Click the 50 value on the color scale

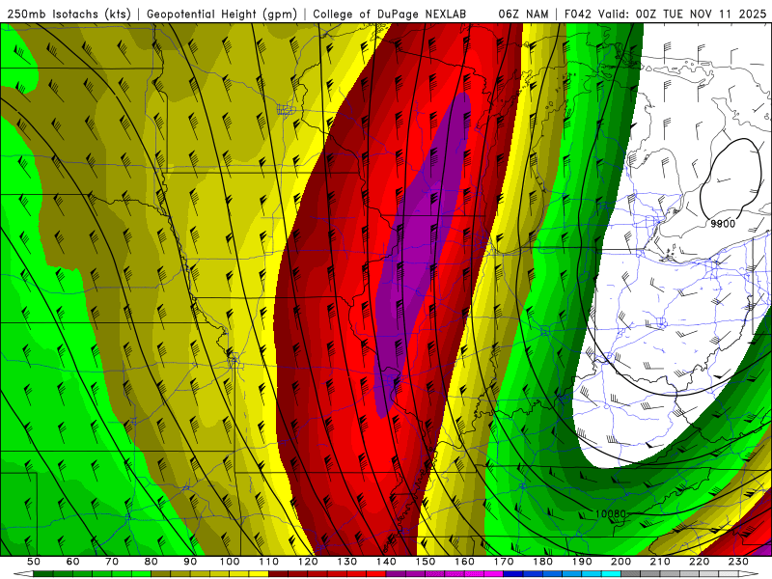click(34, 562)
